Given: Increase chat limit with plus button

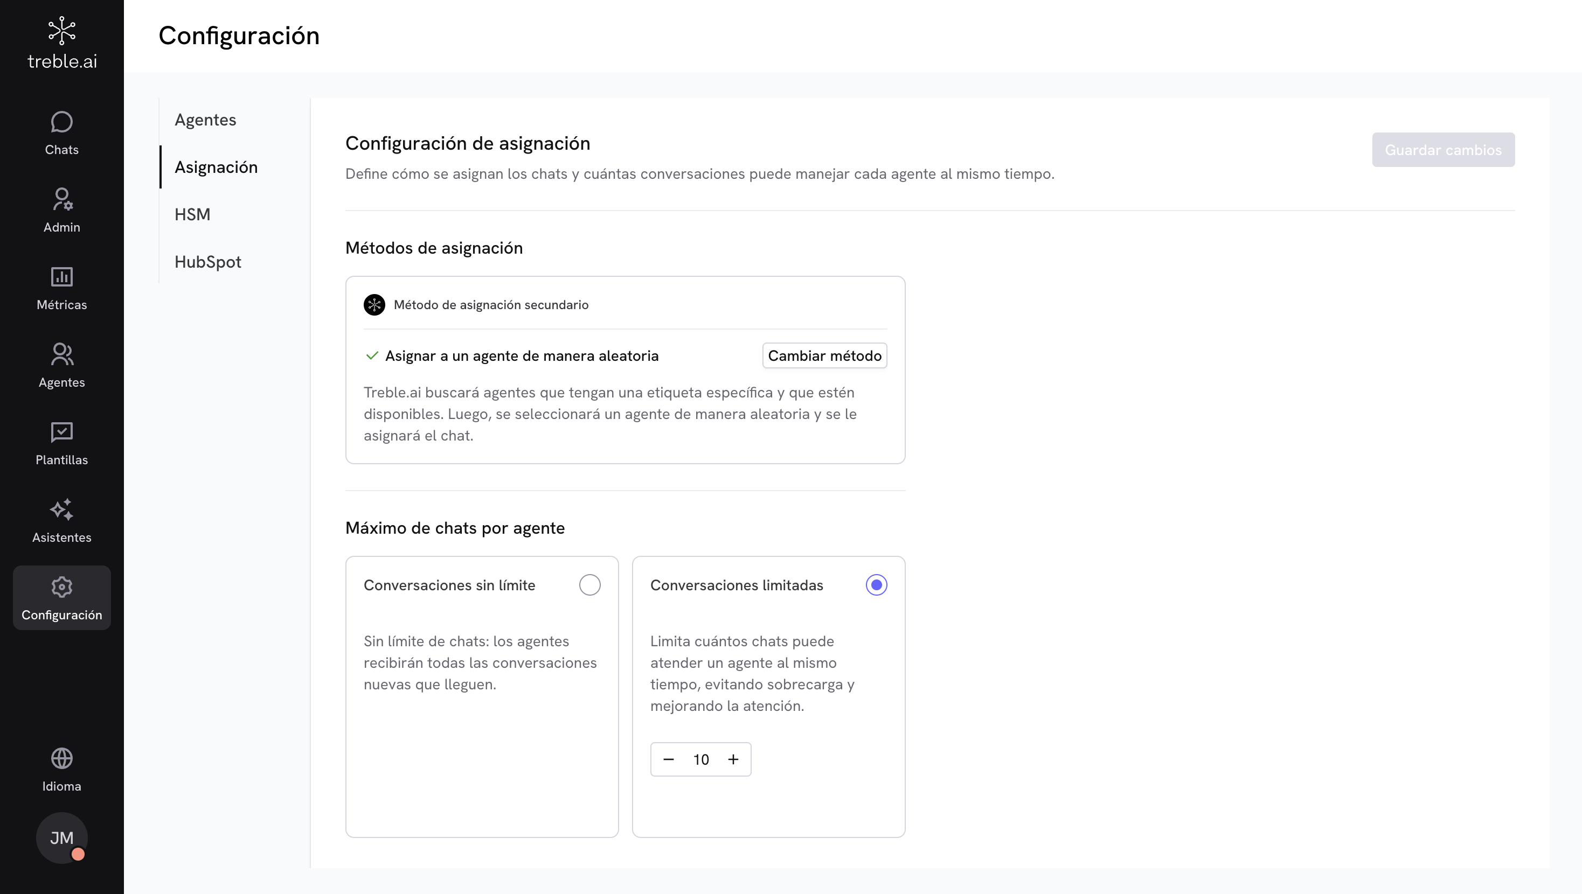Looking at the screenshot, I should click(x=733, y=759).
